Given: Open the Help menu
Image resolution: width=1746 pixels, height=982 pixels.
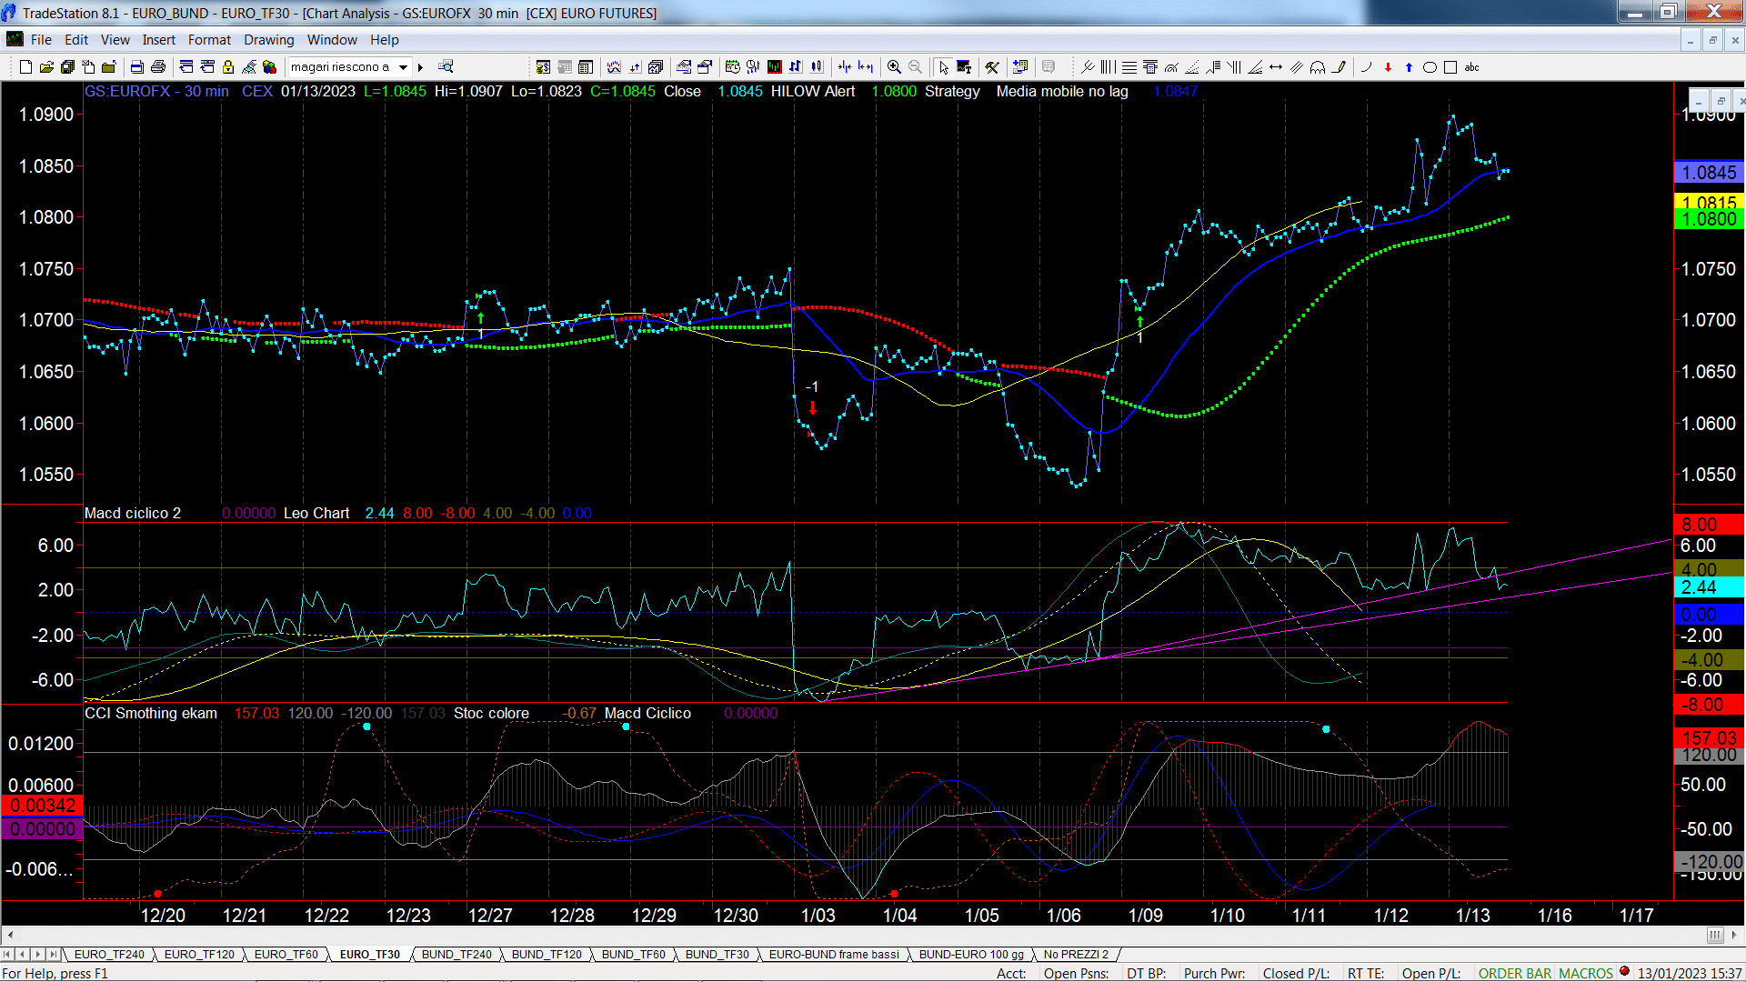Looking at the screenshot, I should point(384,40).
